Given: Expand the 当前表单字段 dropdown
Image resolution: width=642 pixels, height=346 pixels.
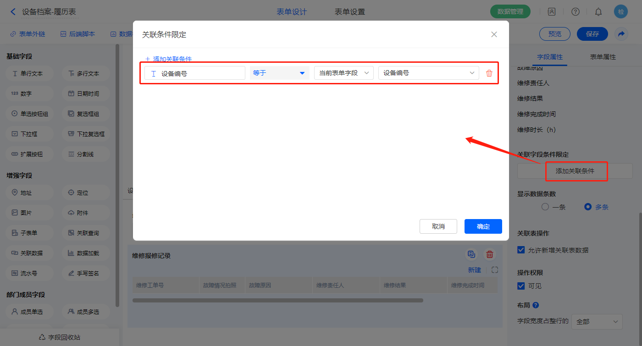Looking at the screenshot, I should (343, 73).
